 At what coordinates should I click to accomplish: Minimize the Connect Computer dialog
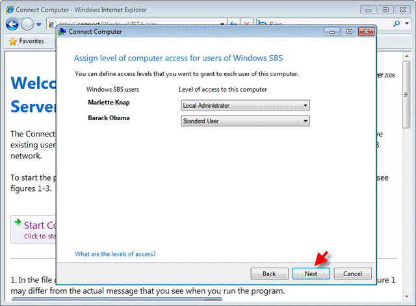pos(331,32)
